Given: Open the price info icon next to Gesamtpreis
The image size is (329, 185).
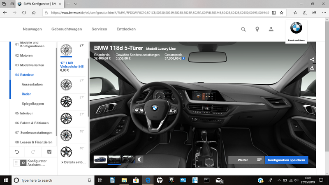Looking at the screenshot, I should point(183,58).
